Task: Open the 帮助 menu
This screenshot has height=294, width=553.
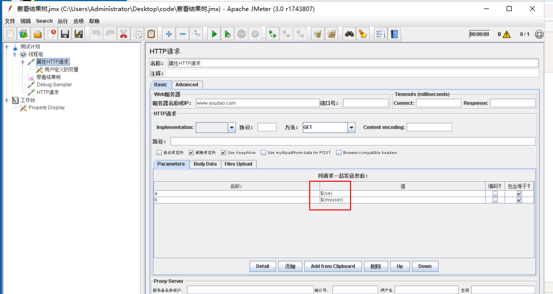Action: (94, 21)
